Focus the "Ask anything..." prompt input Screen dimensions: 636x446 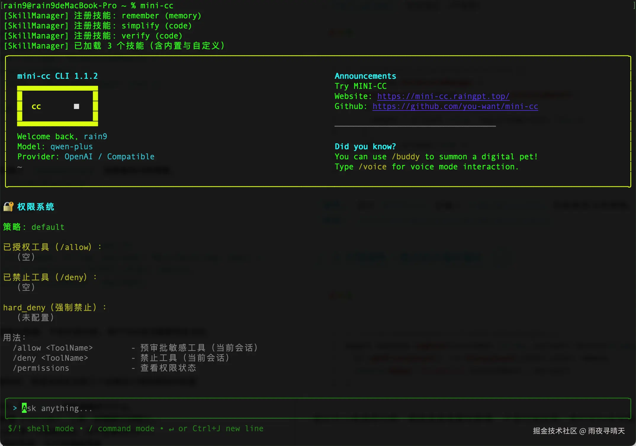pos(318,408)
